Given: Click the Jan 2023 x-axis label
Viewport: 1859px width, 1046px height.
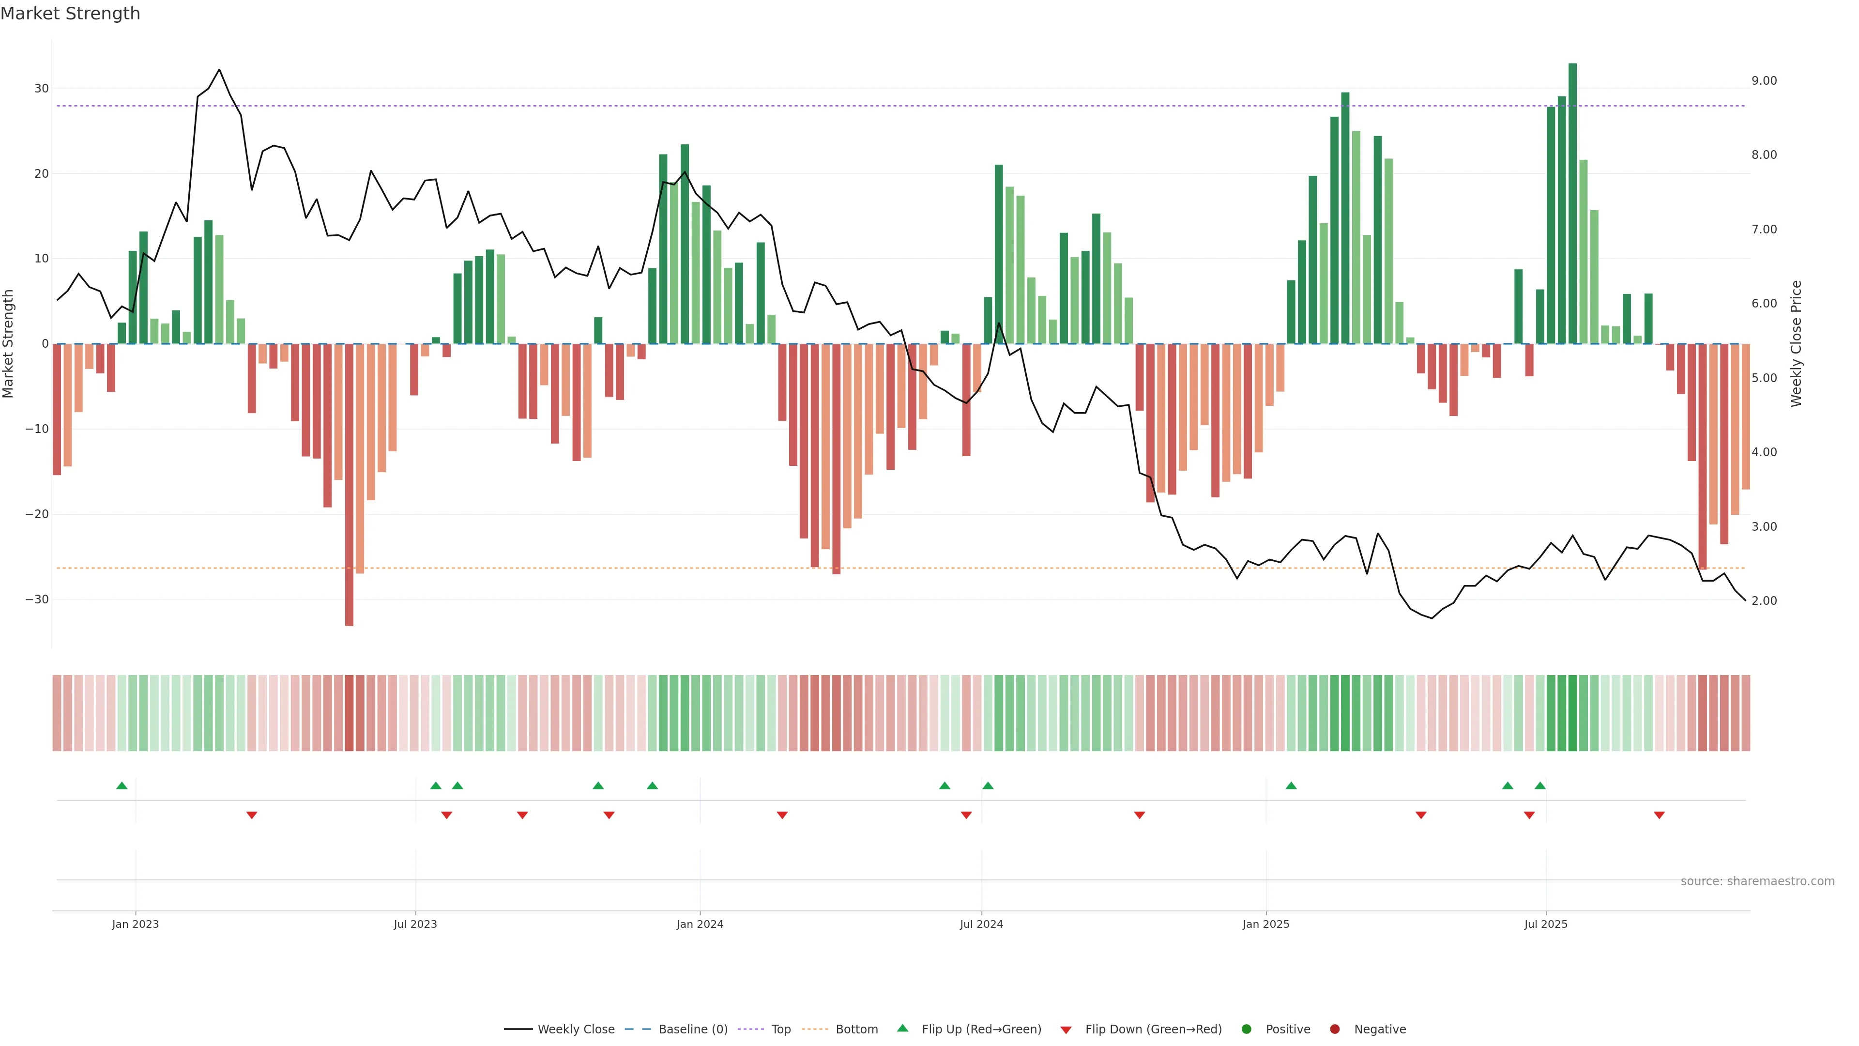Looking at the screenshot, I should (x=135, y=924).
